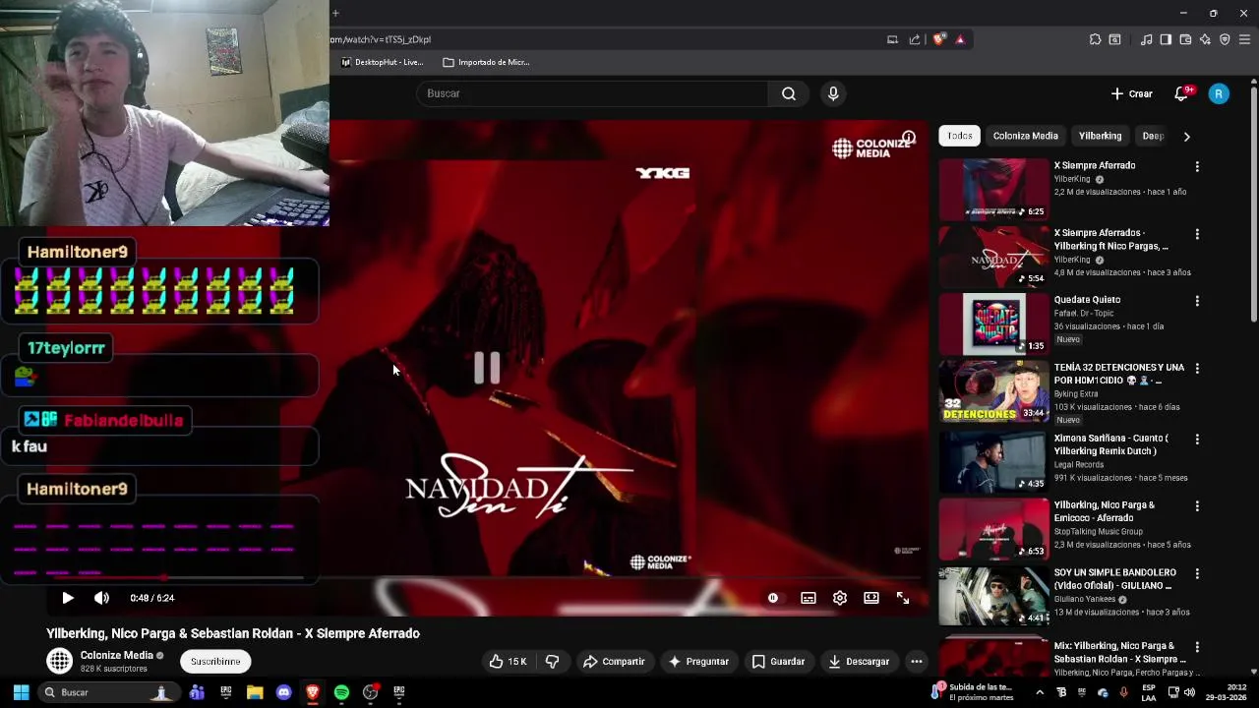The image size is (1259, 708).
Task: Show hidden system tray icons
Action: [1040, 692]
